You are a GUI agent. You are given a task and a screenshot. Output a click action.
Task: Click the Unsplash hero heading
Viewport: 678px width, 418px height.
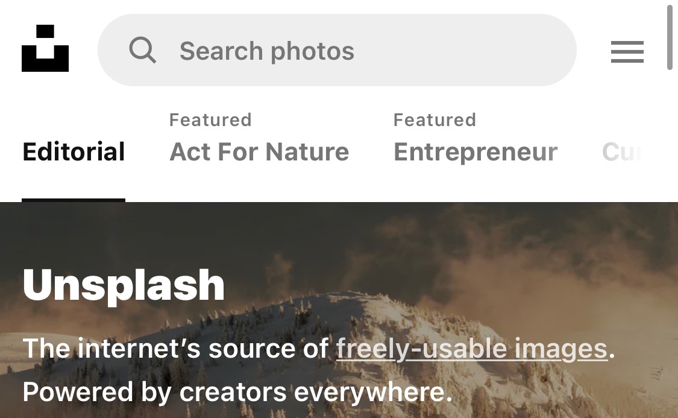(124, 285)
